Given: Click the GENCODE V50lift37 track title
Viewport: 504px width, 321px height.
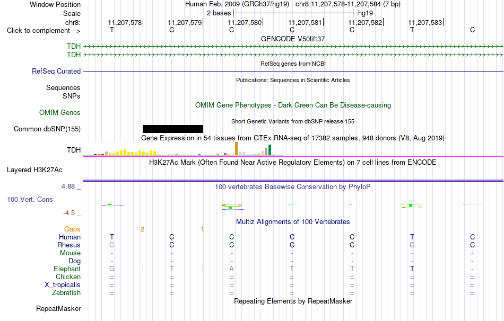Looking at the screenshot, I should [293, 39].
